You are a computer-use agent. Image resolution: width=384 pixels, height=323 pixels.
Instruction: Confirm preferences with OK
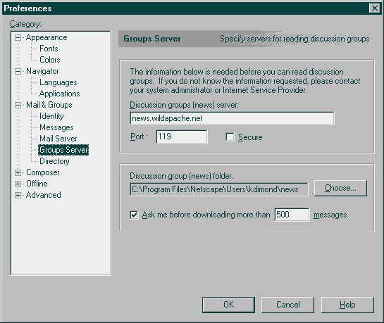(x=228, y=305)
